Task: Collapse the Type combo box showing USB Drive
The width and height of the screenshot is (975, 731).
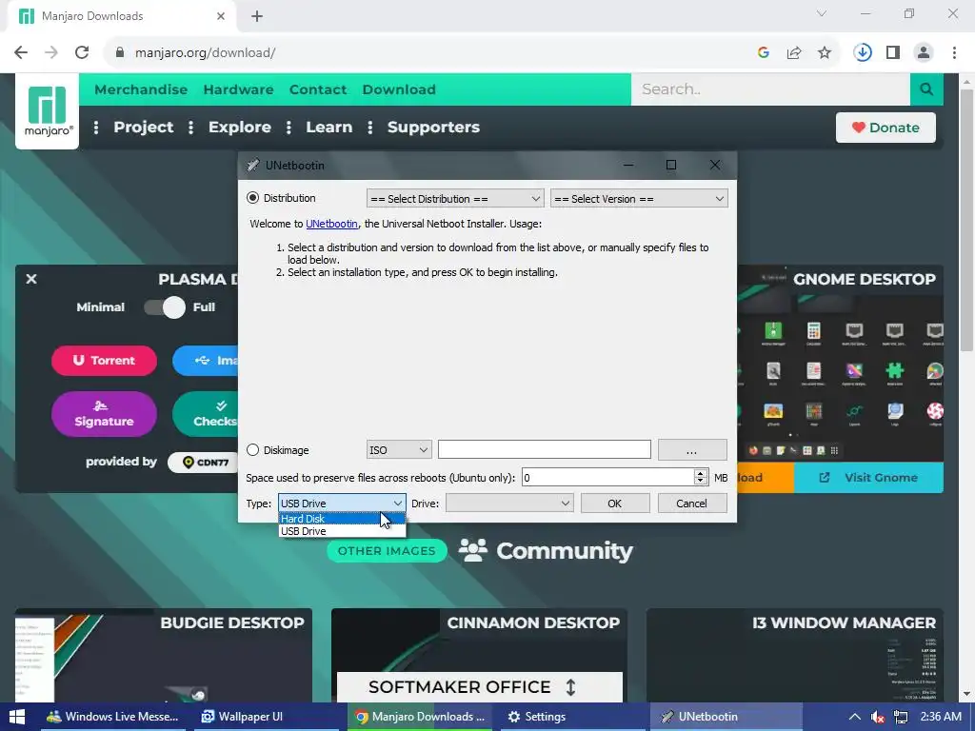Action: click(342, 503)
